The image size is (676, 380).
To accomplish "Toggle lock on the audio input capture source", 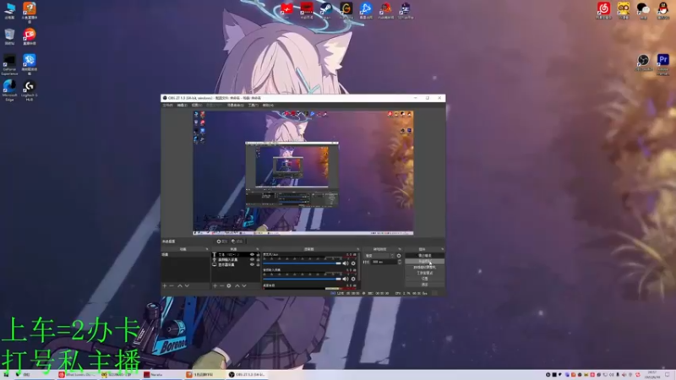I will pyautogui.click(x=259, y=260).
